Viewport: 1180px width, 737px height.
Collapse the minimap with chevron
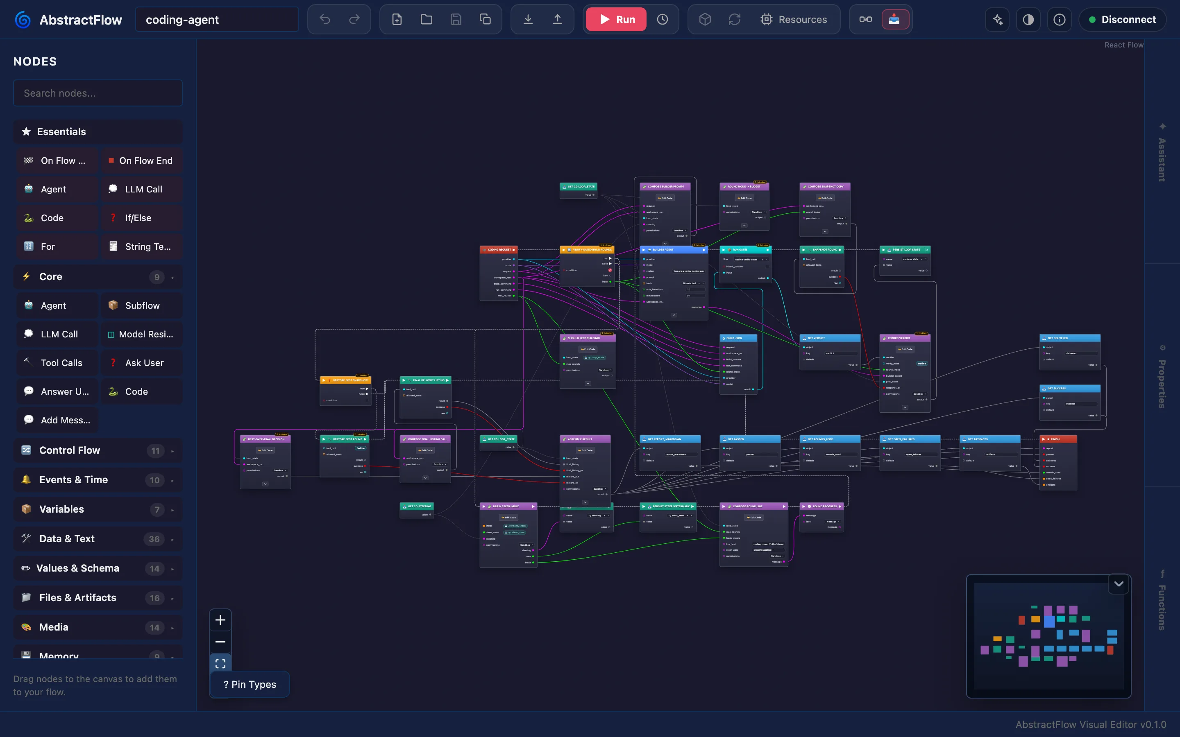click(x=1119, y=584)
